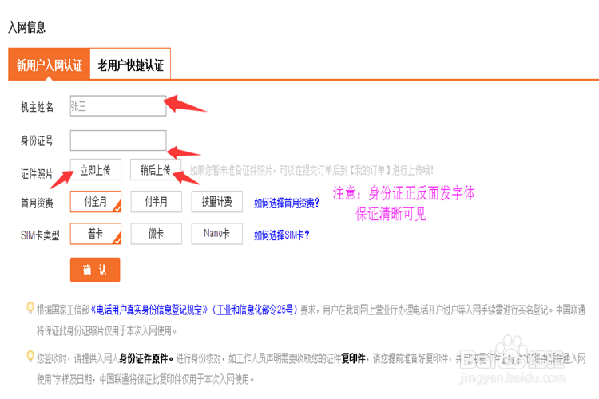This screenshot has height=399, width=599.
Task: Click the 首月资费 field label
Action: pos(37,203)
